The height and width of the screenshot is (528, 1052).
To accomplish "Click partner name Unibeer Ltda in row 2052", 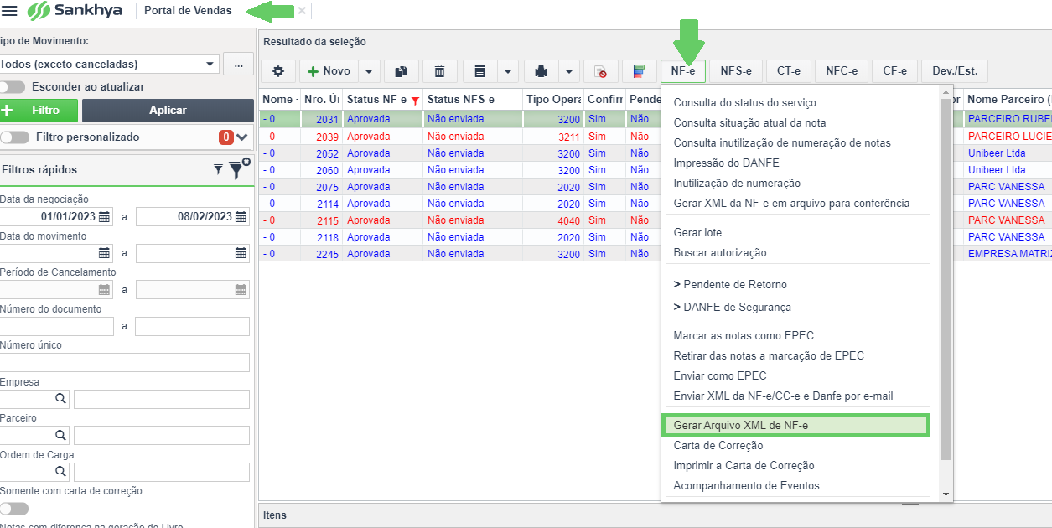I will coord(997,153).
